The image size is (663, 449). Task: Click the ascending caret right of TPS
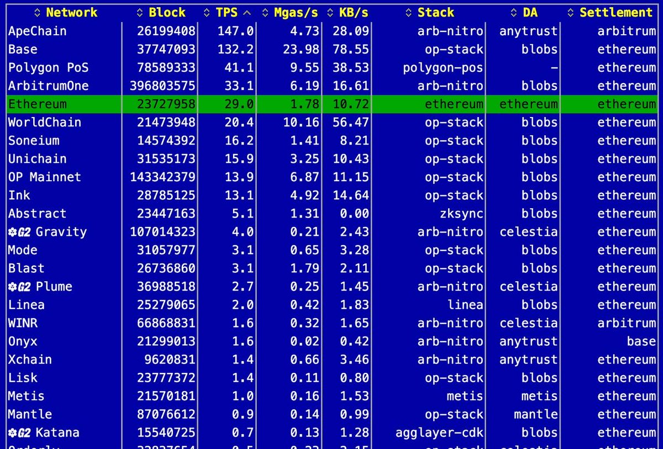pyautogui.click(x=246, y=12)
